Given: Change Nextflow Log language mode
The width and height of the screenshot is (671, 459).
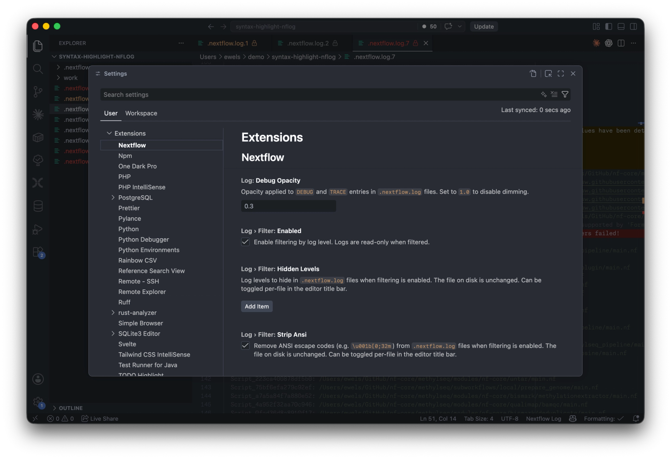Looking at the screenshot, I should click(x=543, y=418).
